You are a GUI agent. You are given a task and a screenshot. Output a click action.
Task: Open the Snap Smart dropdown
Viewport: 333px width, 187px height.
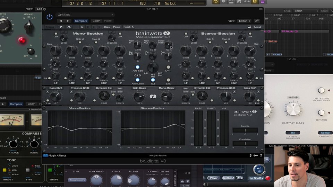coord(306,11)
